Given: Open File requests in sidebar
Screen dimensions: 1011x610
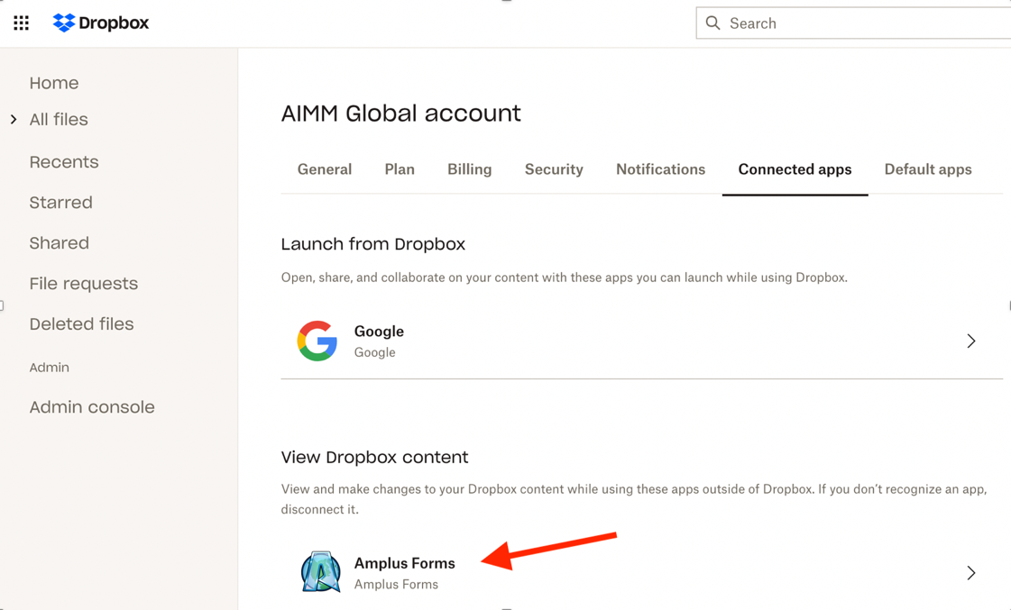Looking at the screenshot, I should point(84,284).
